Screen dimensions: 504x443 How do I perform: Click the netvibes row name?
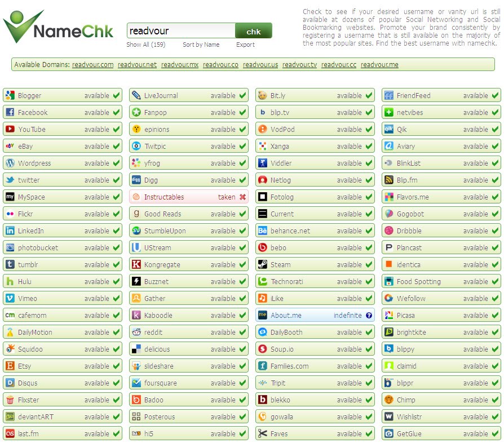pyautogui.click(x=410, y=112)
